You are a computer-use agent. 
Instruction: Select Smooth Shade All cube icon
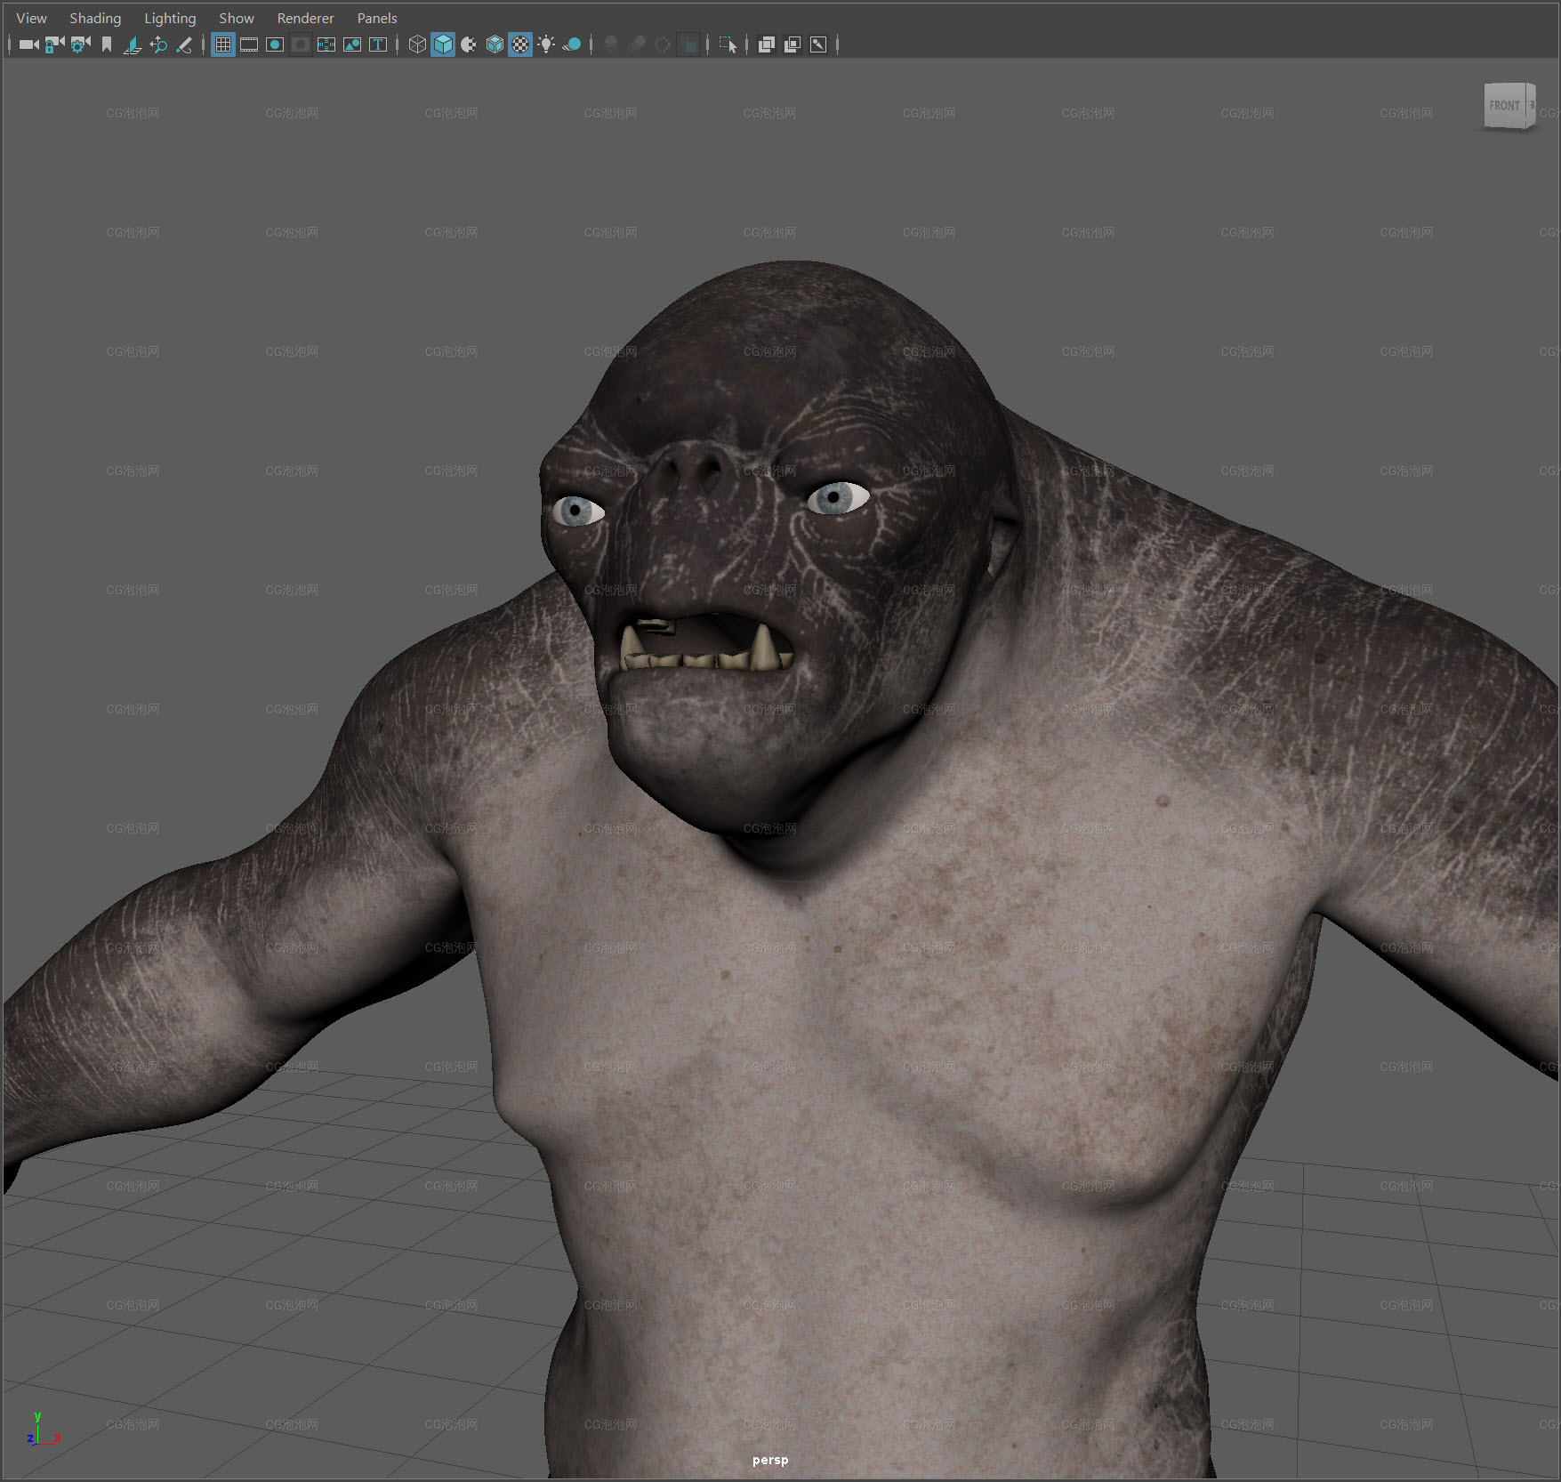click(443, 44)
